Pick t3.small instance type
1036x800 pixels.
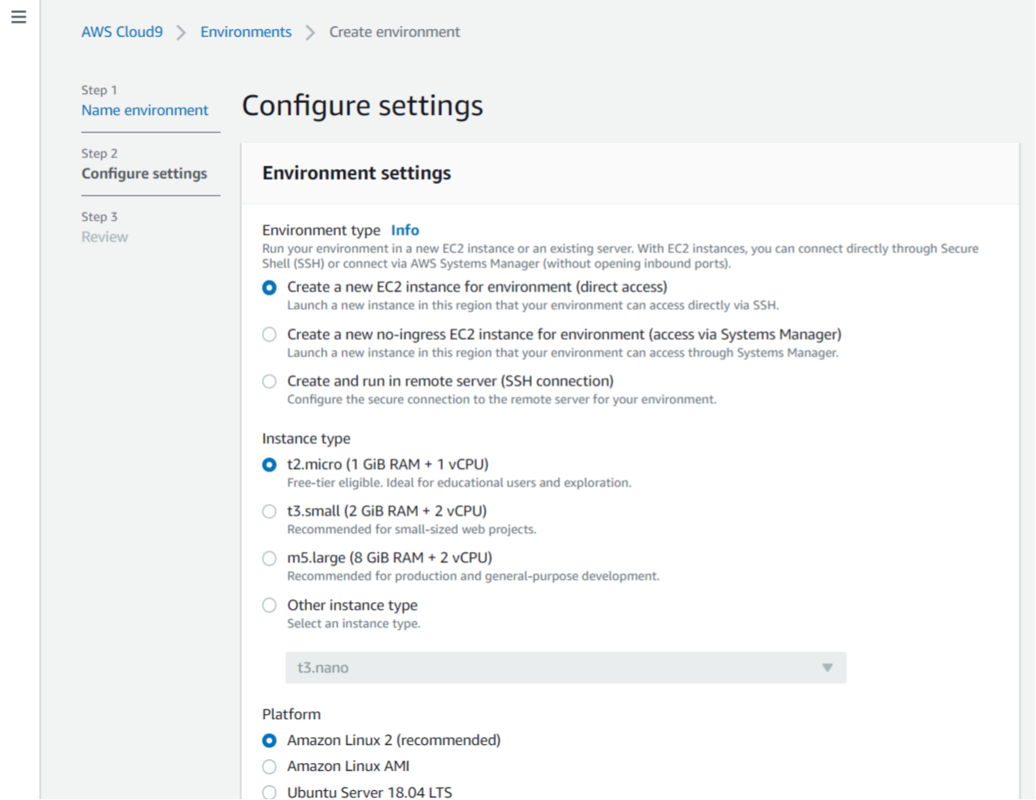pos(269,511)
